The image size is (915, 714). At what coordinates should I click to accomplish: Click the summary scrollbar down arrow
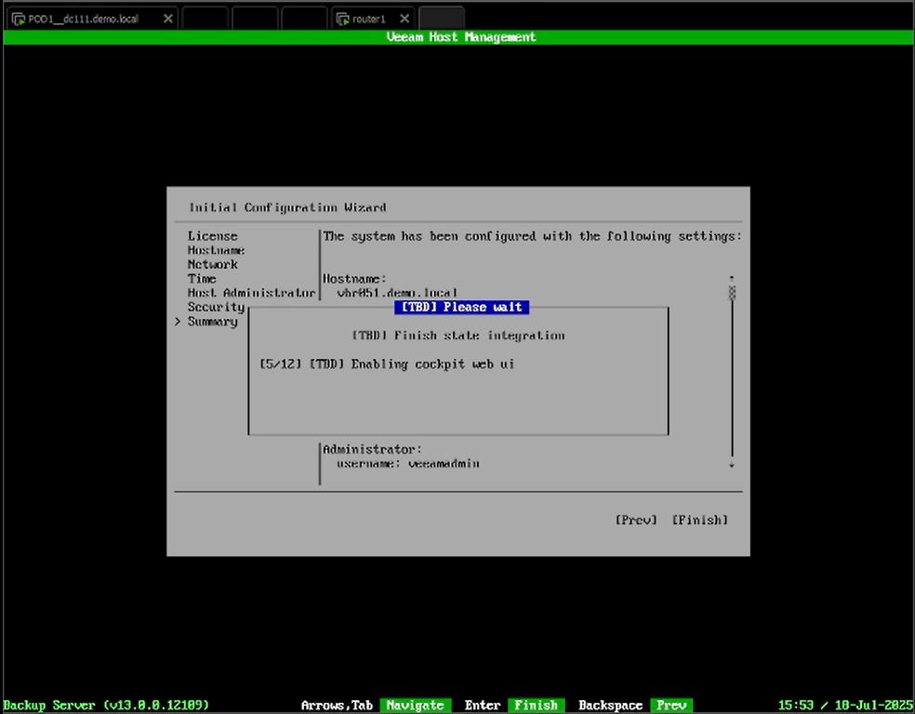coord(732,465)
